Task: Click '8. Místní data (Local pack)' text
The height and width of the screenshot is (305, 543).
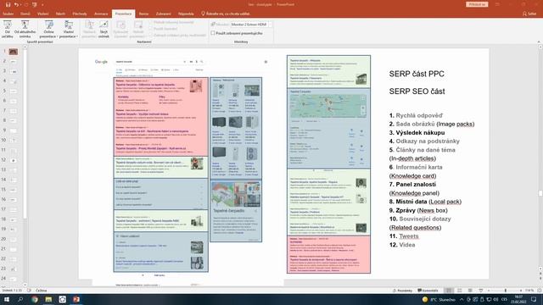Action: pyautogui.click(x=425, y=202)
